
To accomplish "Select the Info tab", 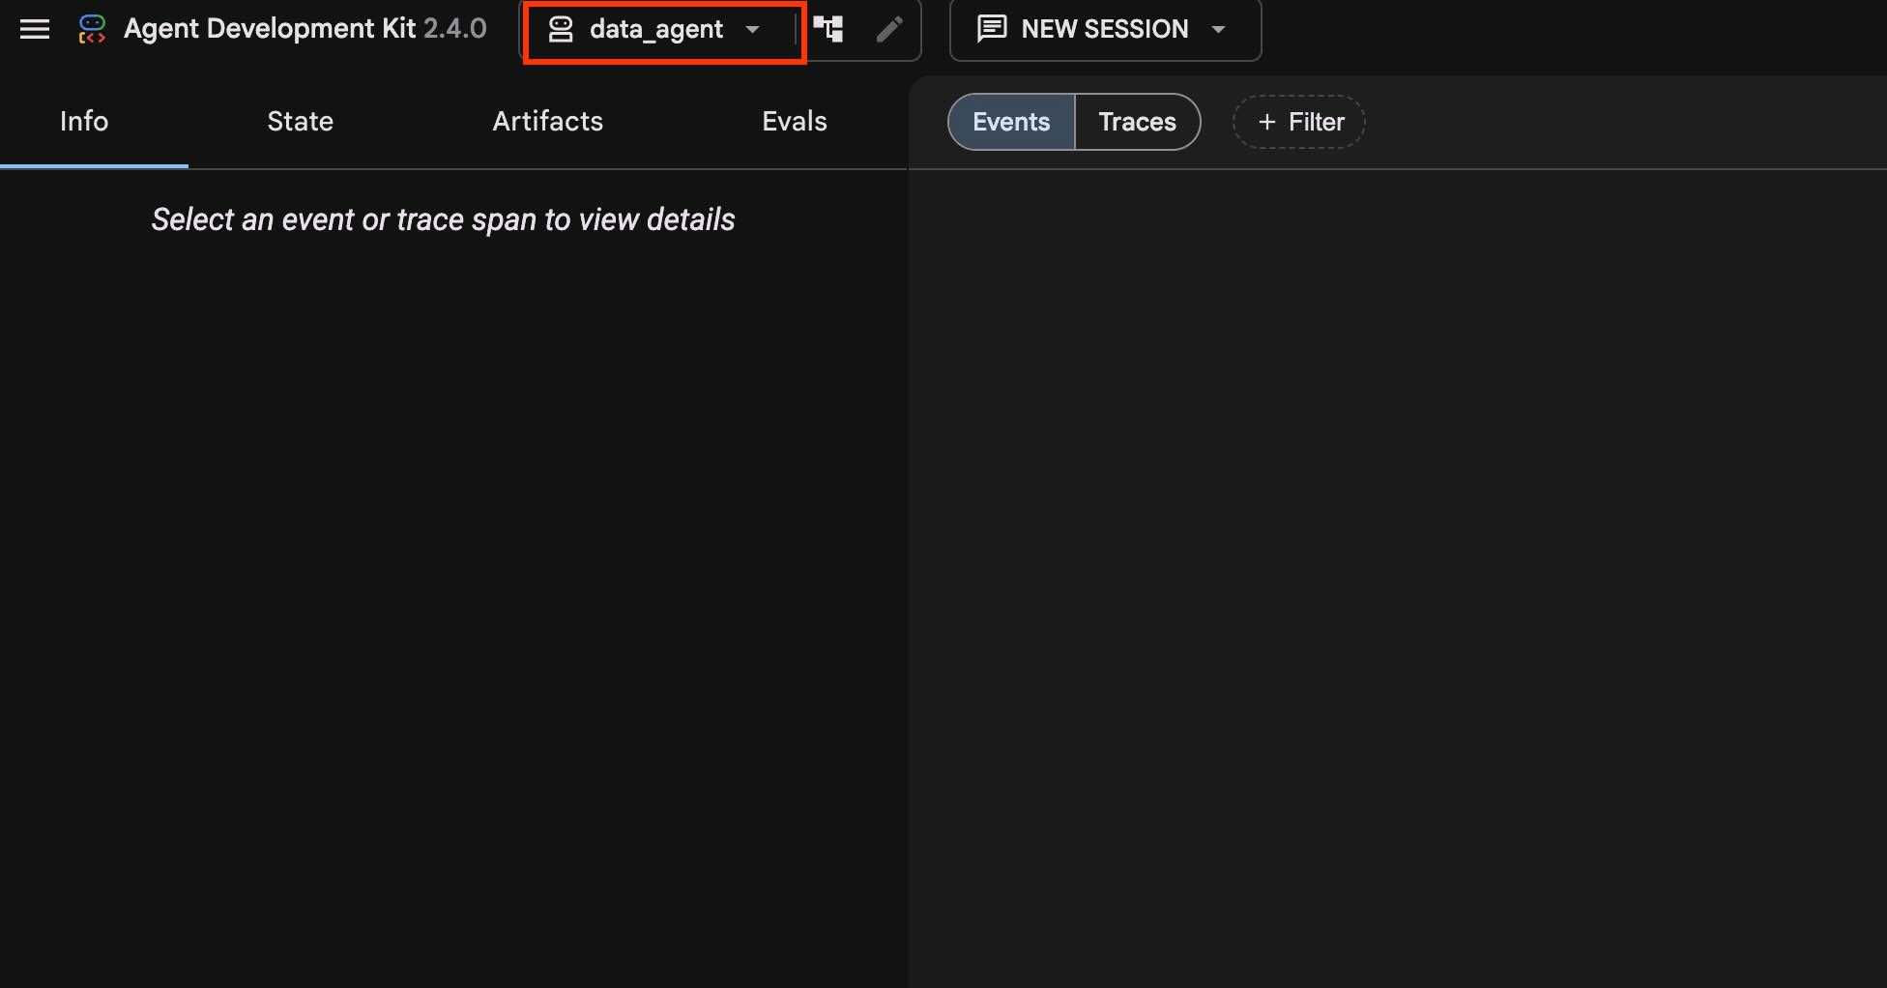I will tap(84, 122).
